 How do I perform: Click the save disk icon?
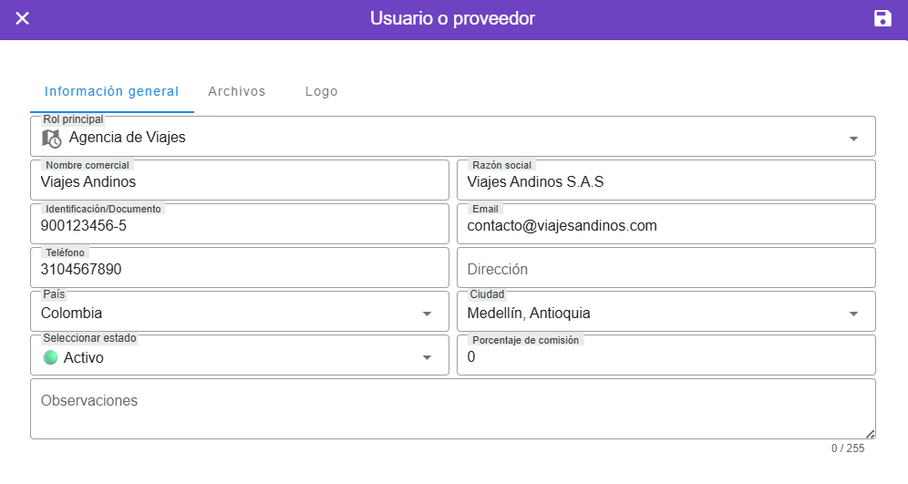[x=882, y=19]
